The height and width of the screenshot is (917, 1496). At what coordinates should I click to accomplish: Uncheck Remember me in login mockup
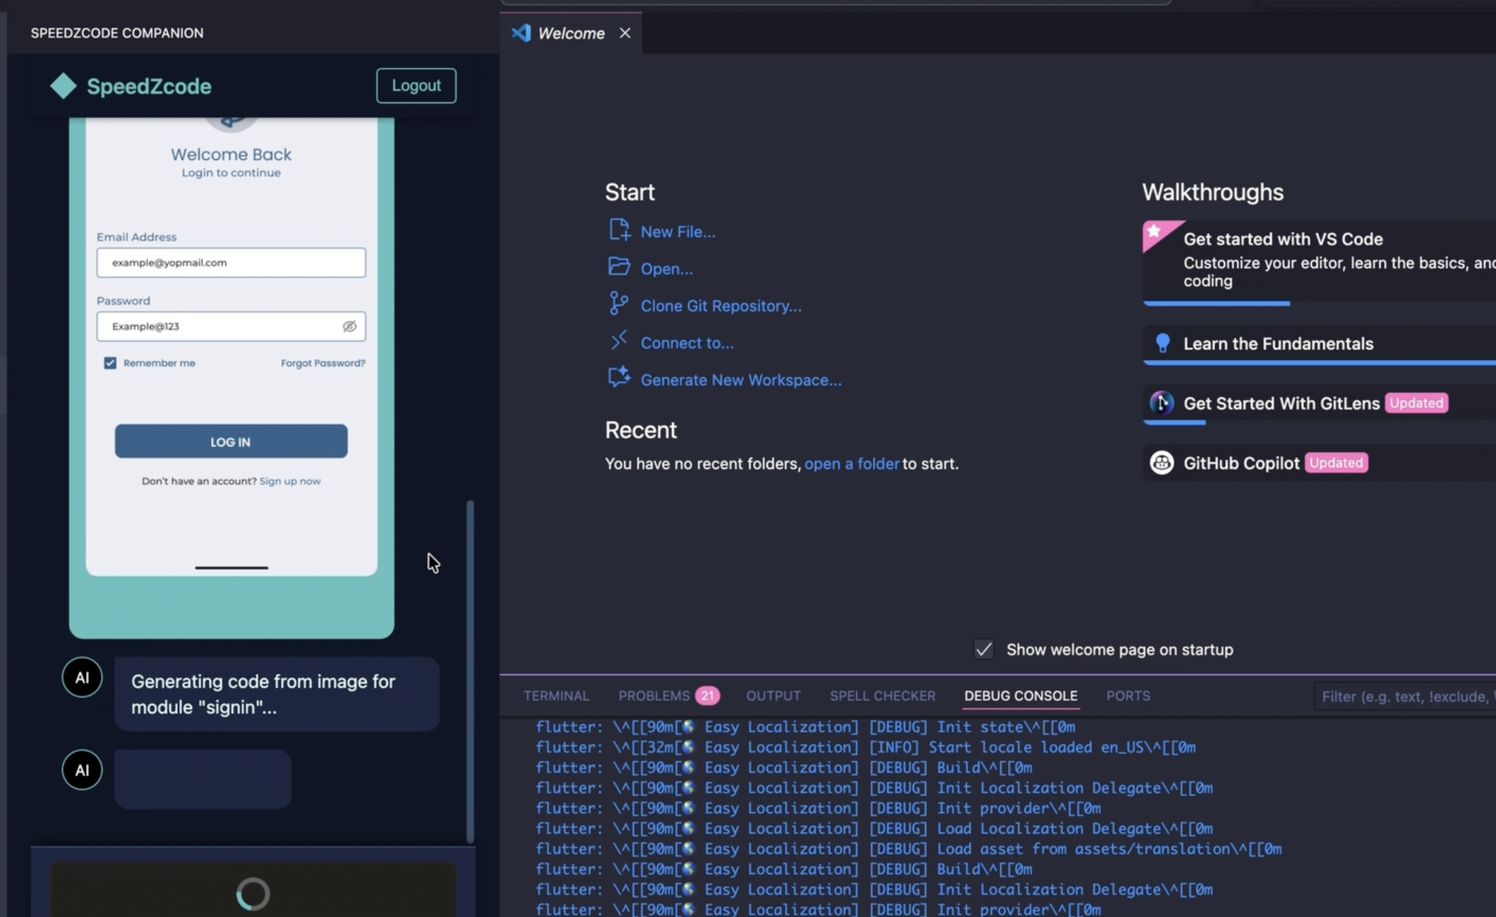pos(110,363)
